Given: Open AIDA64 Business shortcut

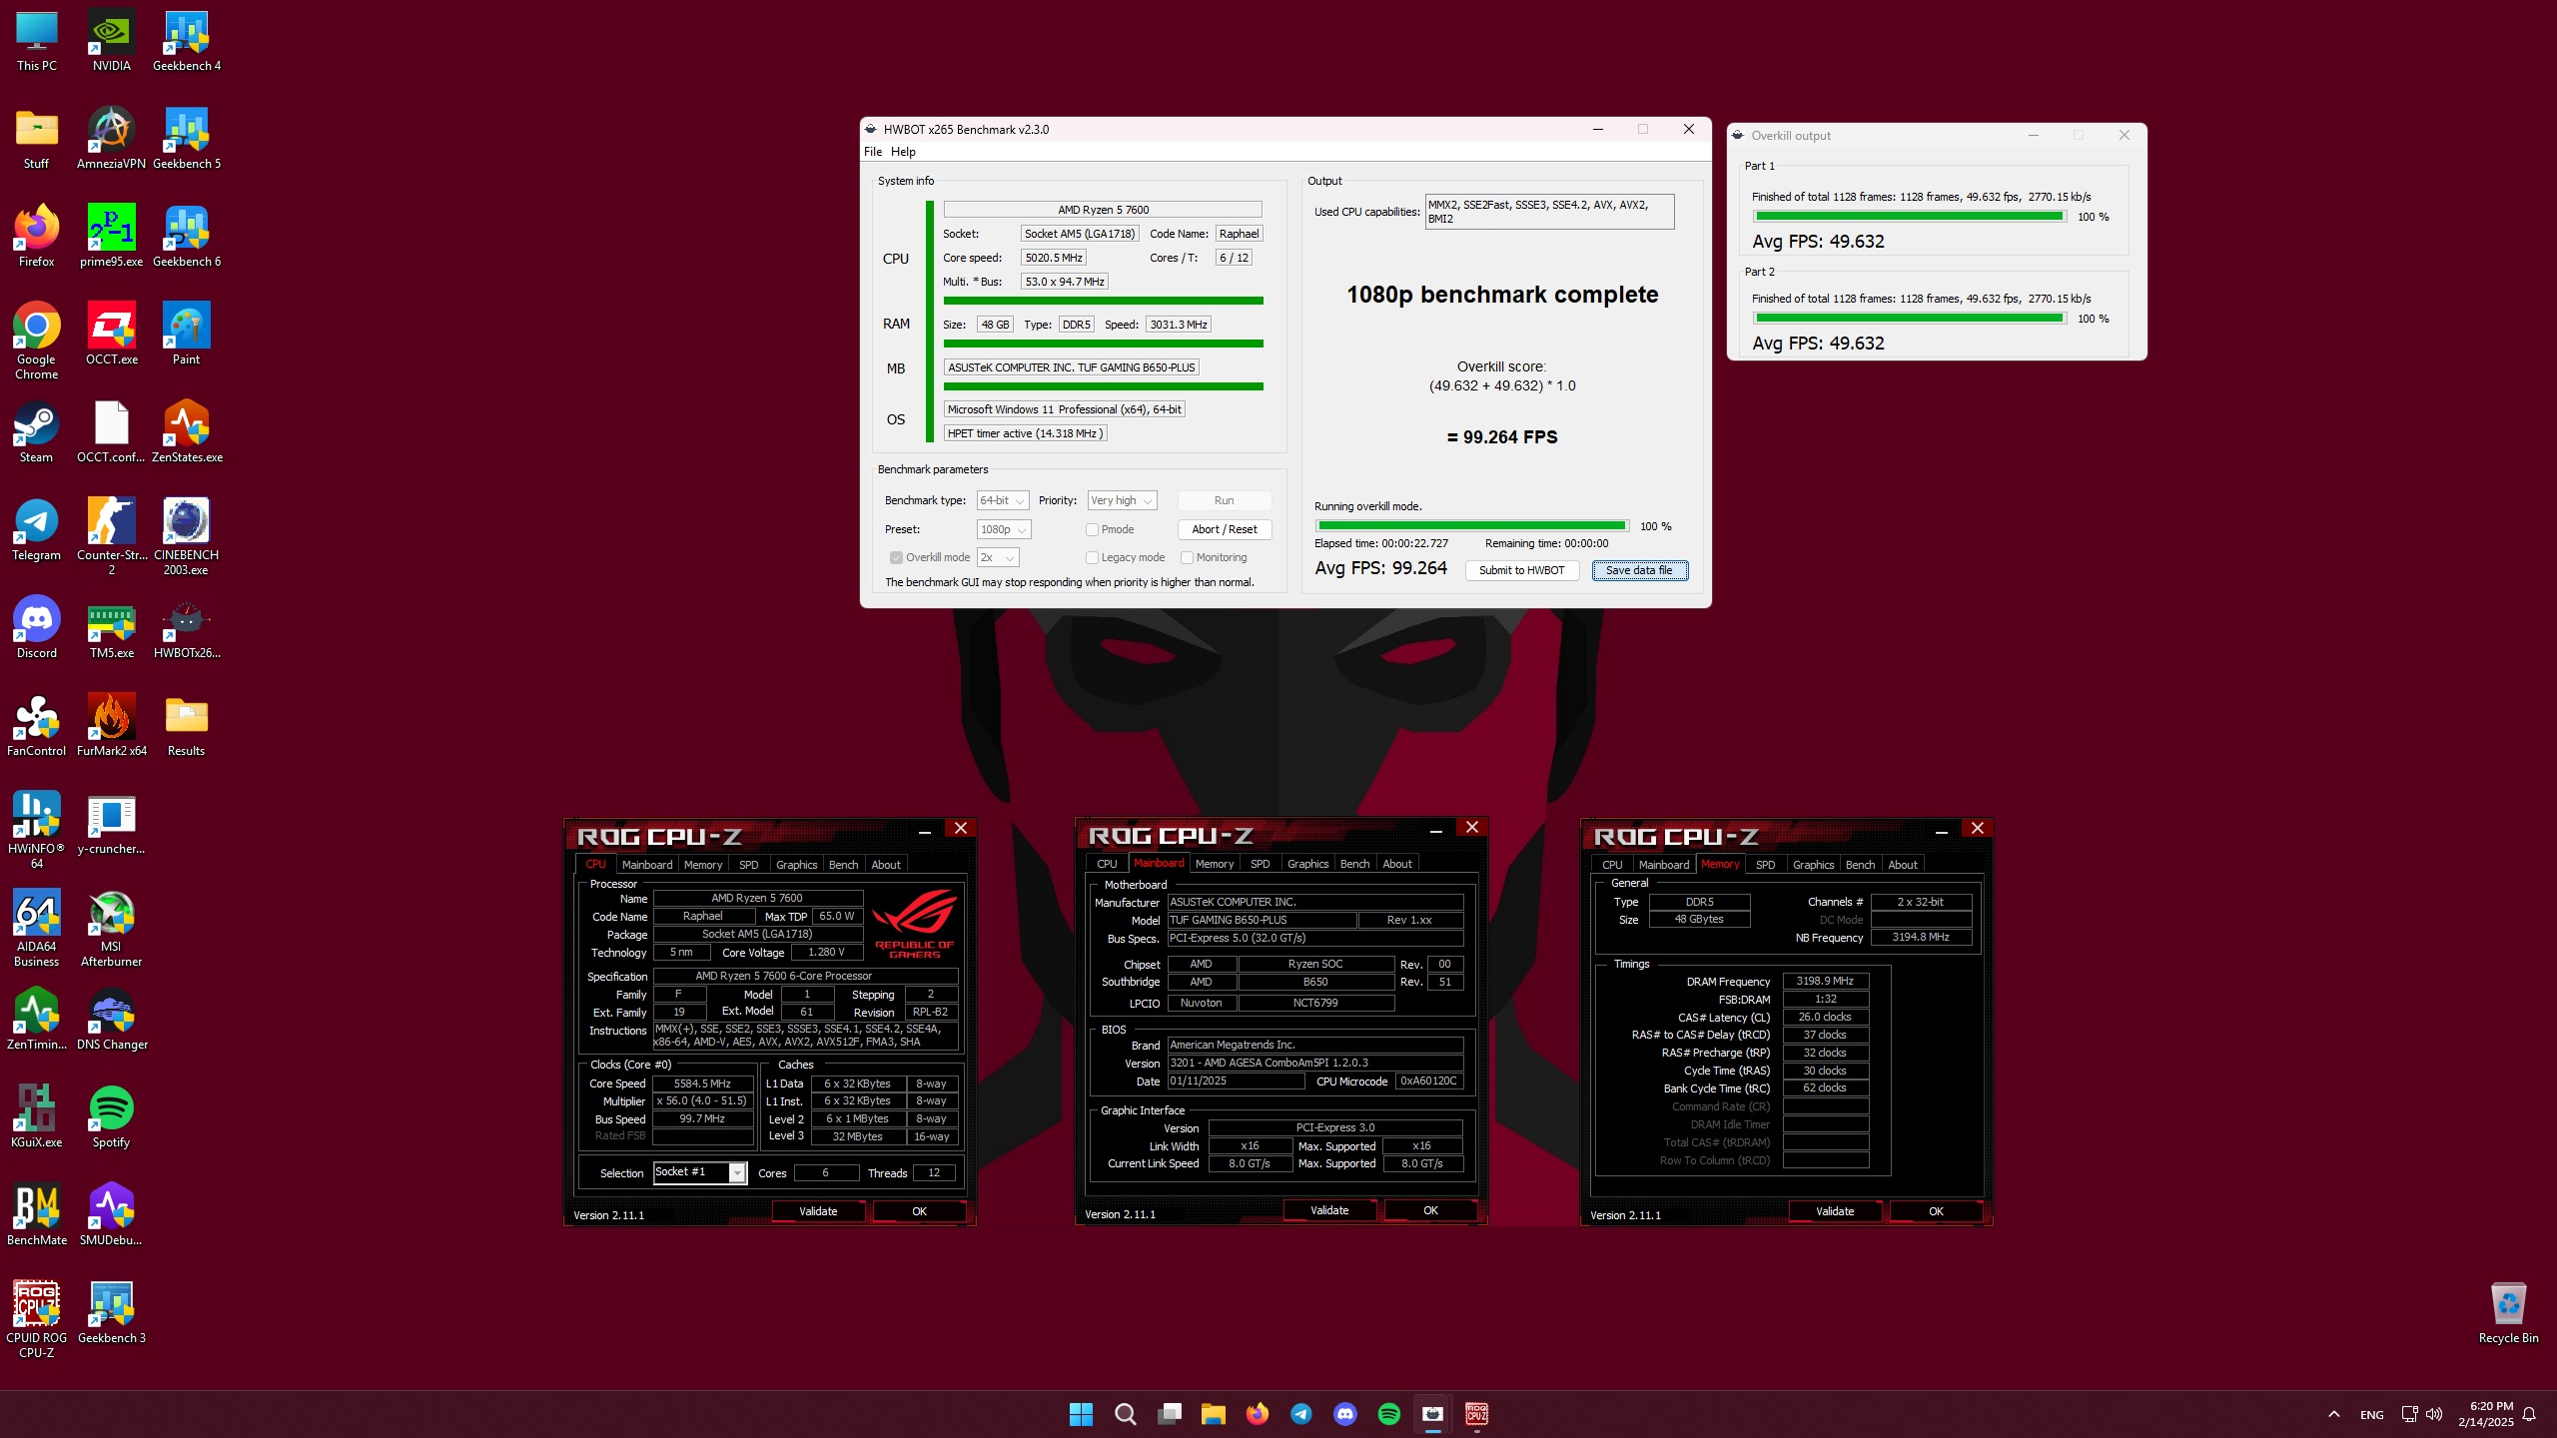Looking at the screenshot, I should point(37,928).
